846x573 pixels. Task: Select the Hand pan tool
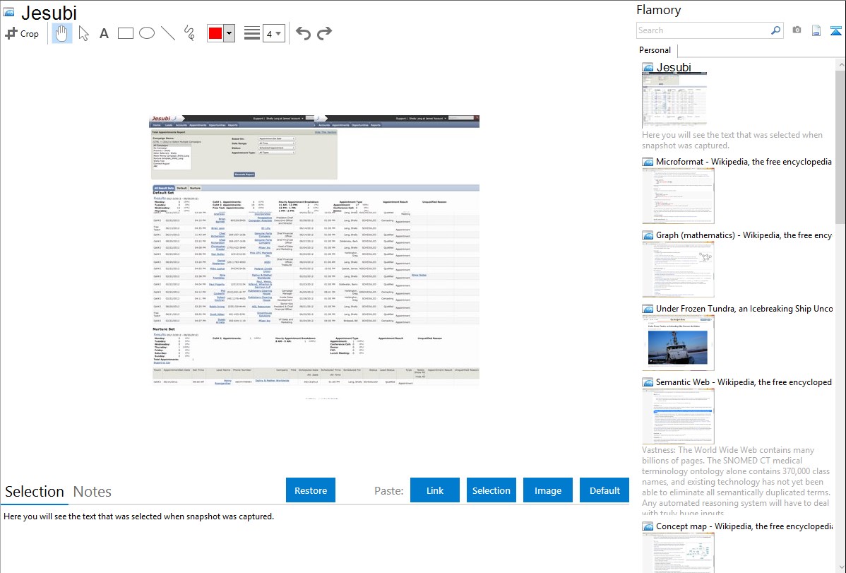coord(62,33)
